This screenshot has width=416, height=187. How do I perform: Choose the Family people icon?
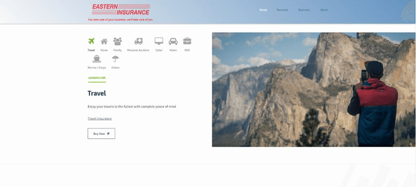pyautogui.click(x=117, y=41)
